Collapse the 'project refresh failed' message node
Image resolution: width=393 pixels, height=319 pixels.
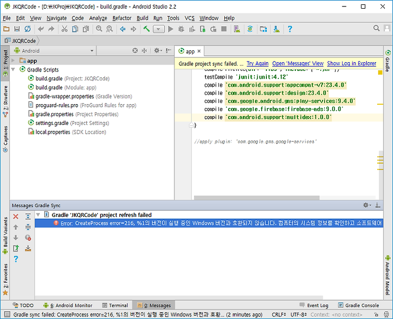[x=38, y=215]
